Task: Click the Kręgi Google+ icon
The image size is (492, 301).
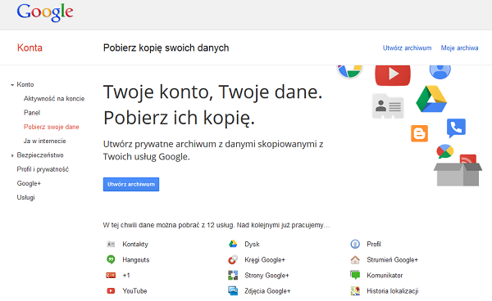Action: [233, 259]
